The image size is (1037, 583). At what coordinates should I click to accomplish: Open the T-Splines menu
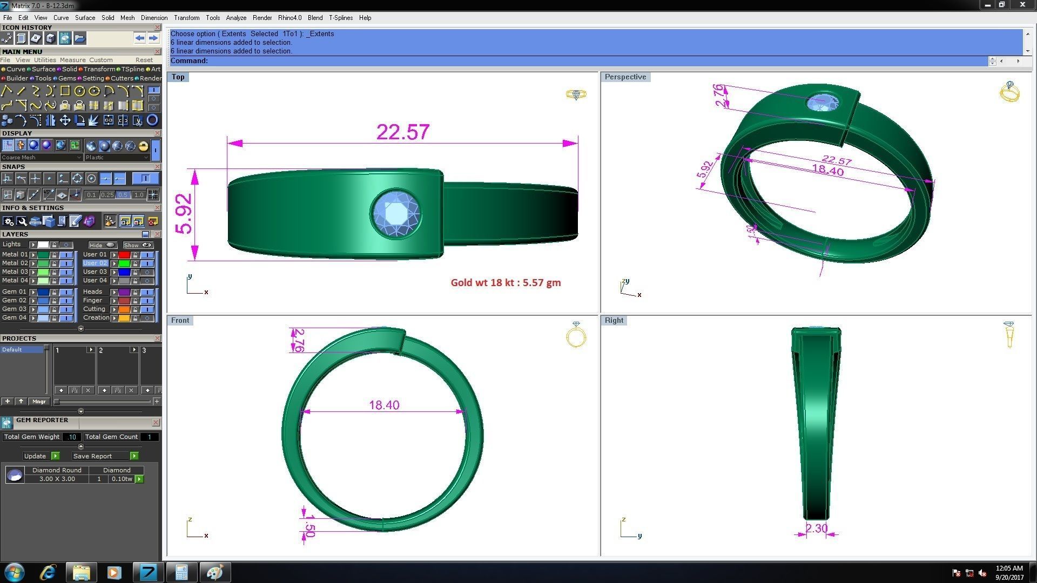pos(340,18)
